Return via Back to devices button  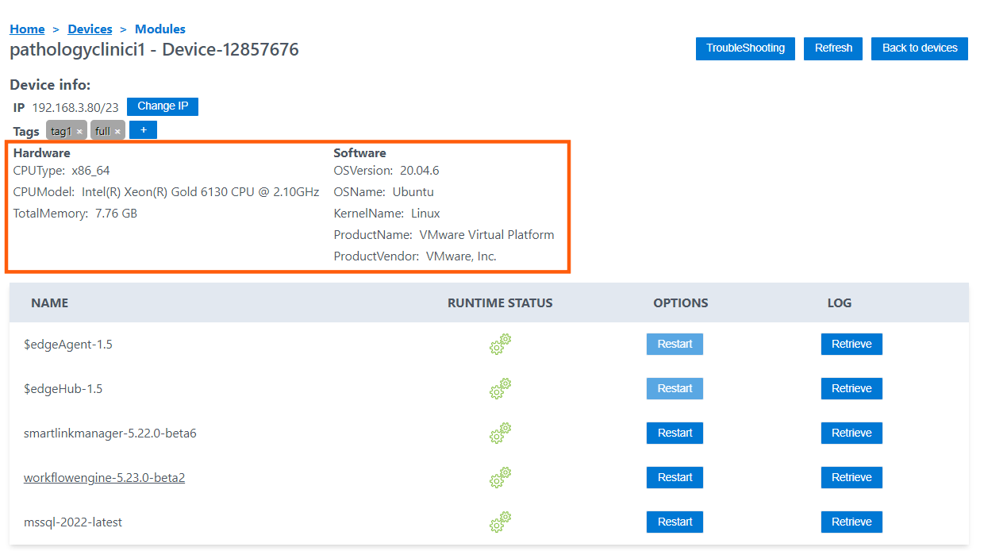point(919,48)
